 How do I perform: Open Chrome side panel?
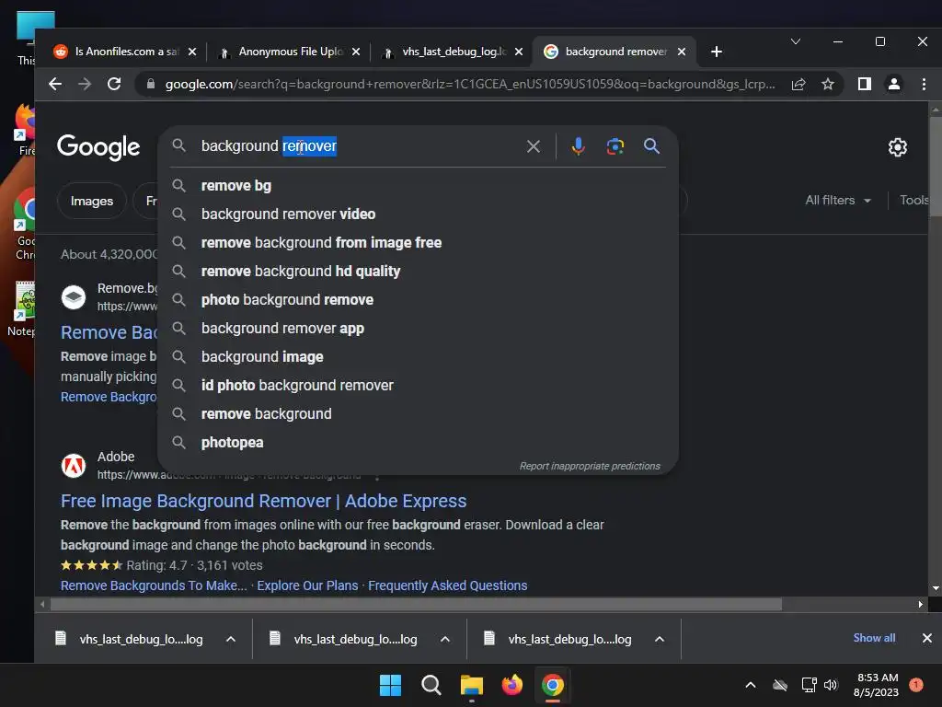[x=865, y=84]
